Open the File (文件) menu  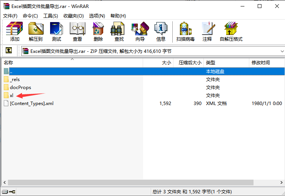click(10, 16)
